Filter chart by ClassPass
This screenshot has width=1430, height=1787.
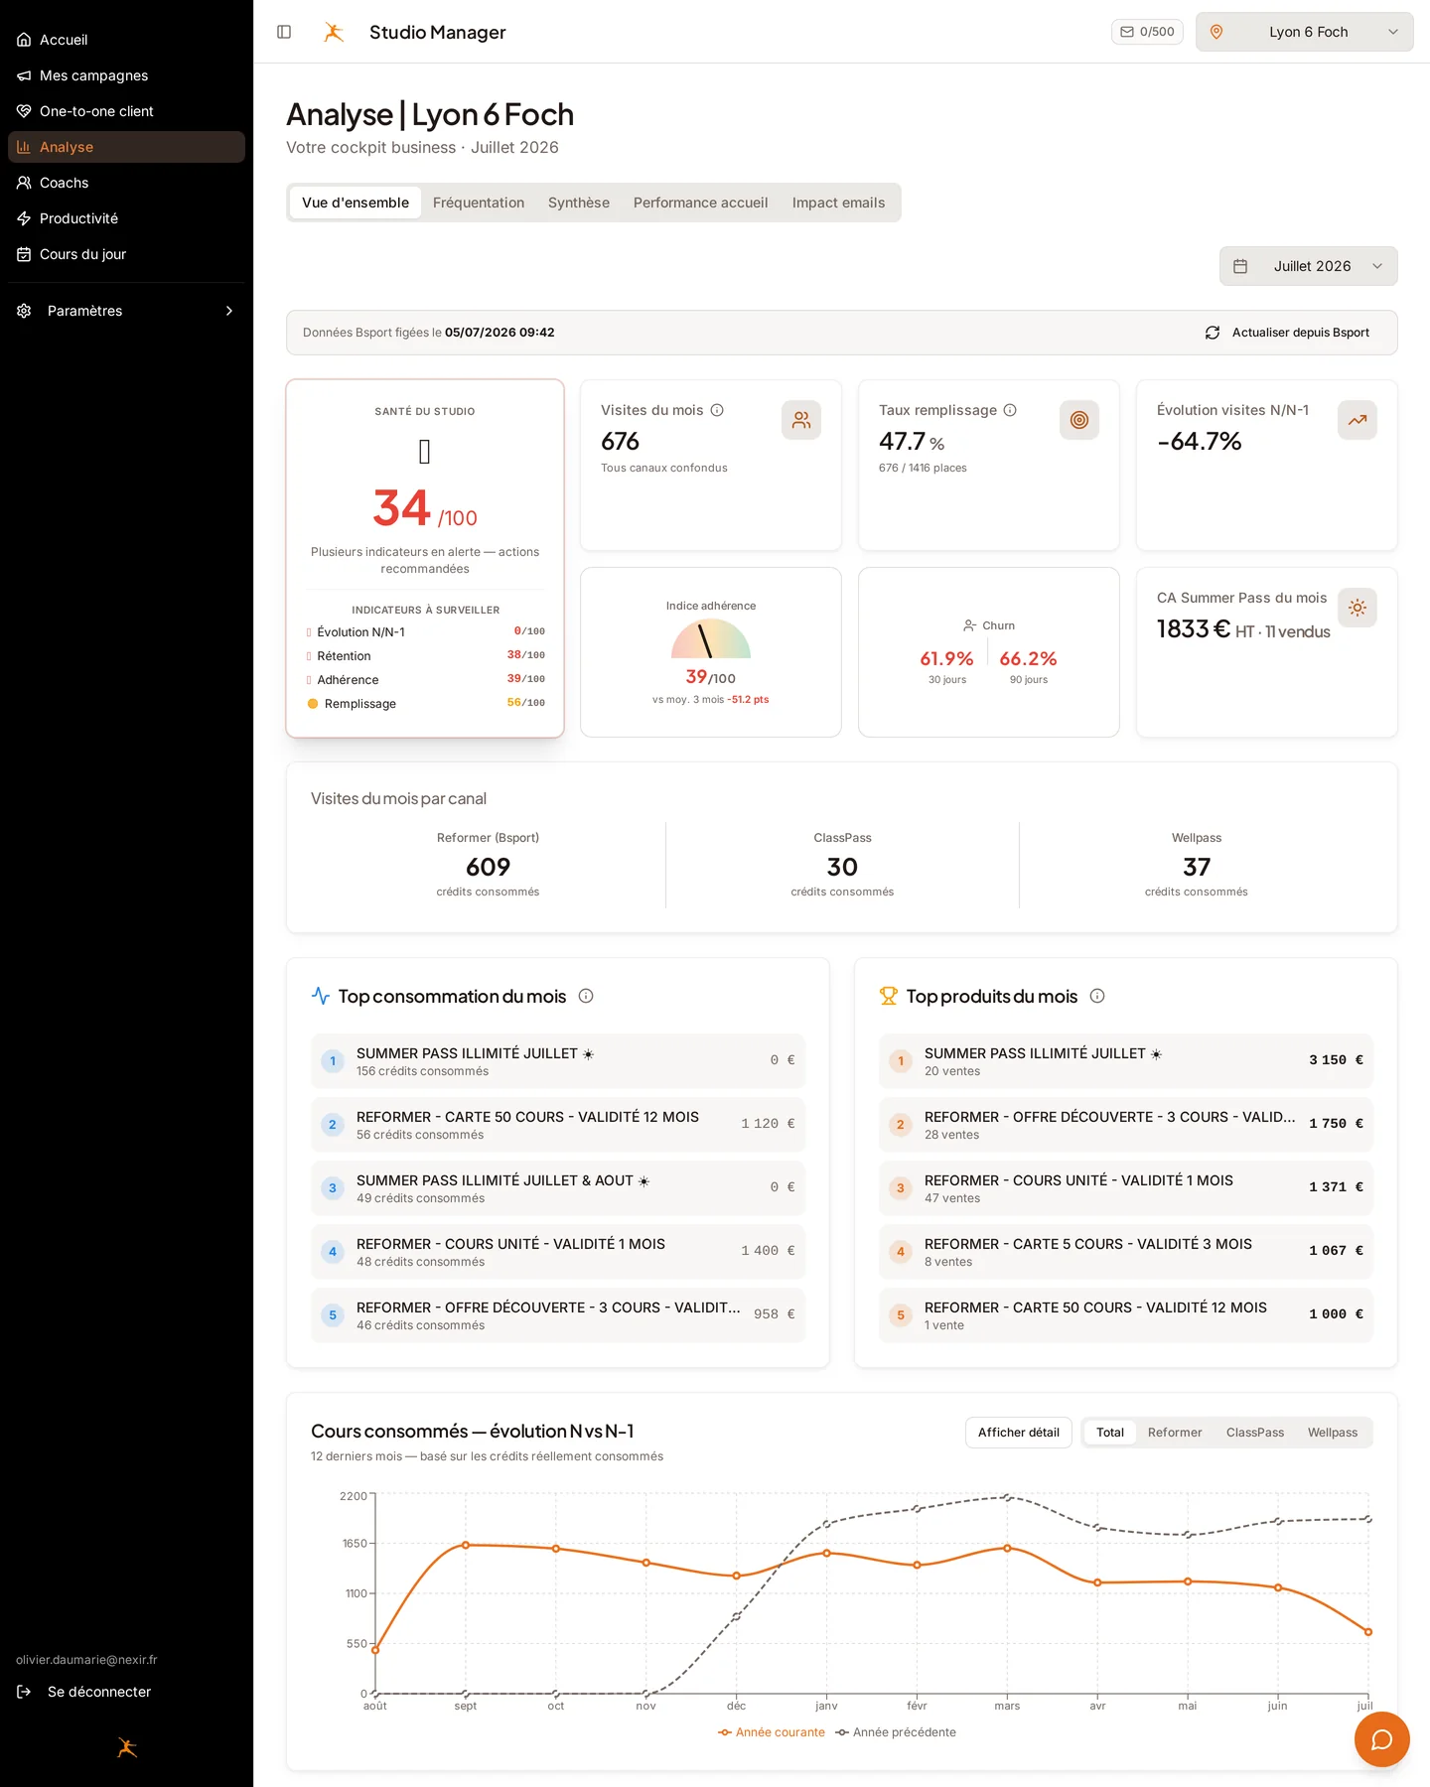click(x=1255, y=1433)
